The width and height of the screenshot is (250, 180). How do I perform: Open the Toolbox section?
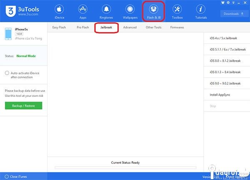(177, 12)
